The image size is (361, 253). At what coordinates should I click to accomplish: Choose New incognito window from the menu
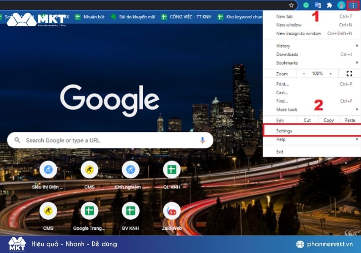pyautogui.click(x=299, y=33)
